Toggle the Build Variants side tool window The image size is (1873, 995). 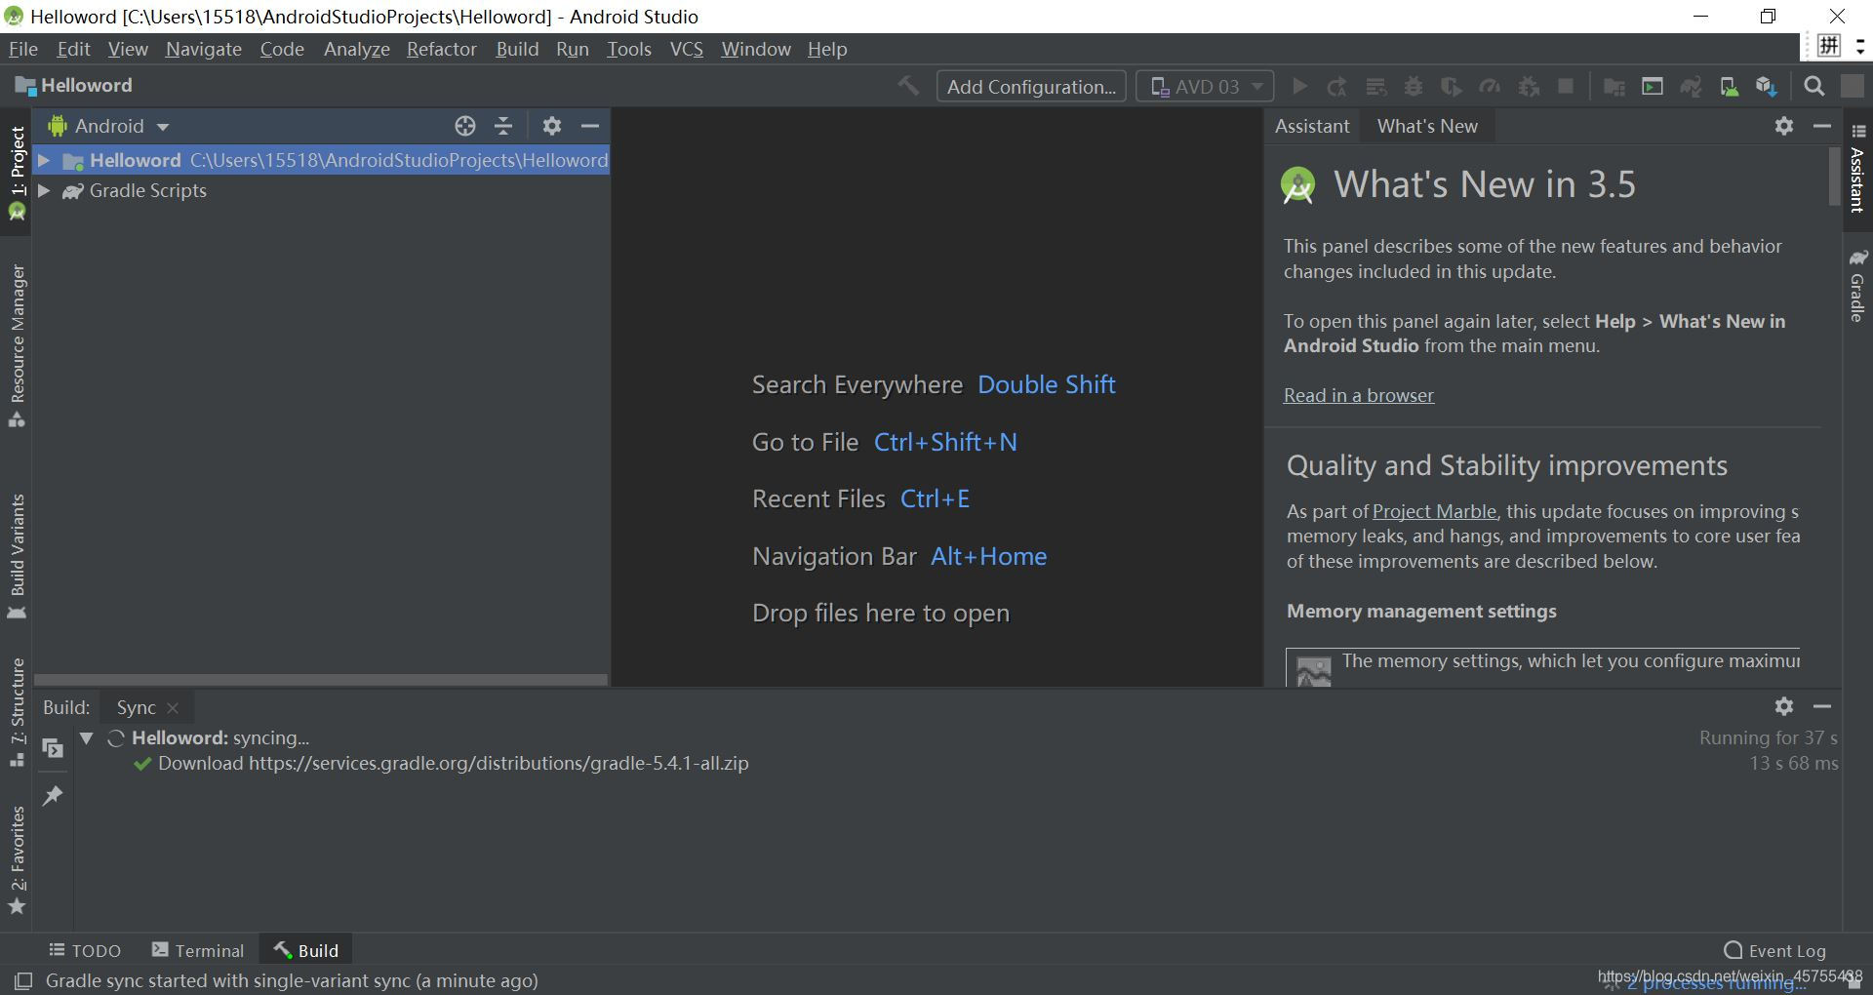(x=17, y=556)
